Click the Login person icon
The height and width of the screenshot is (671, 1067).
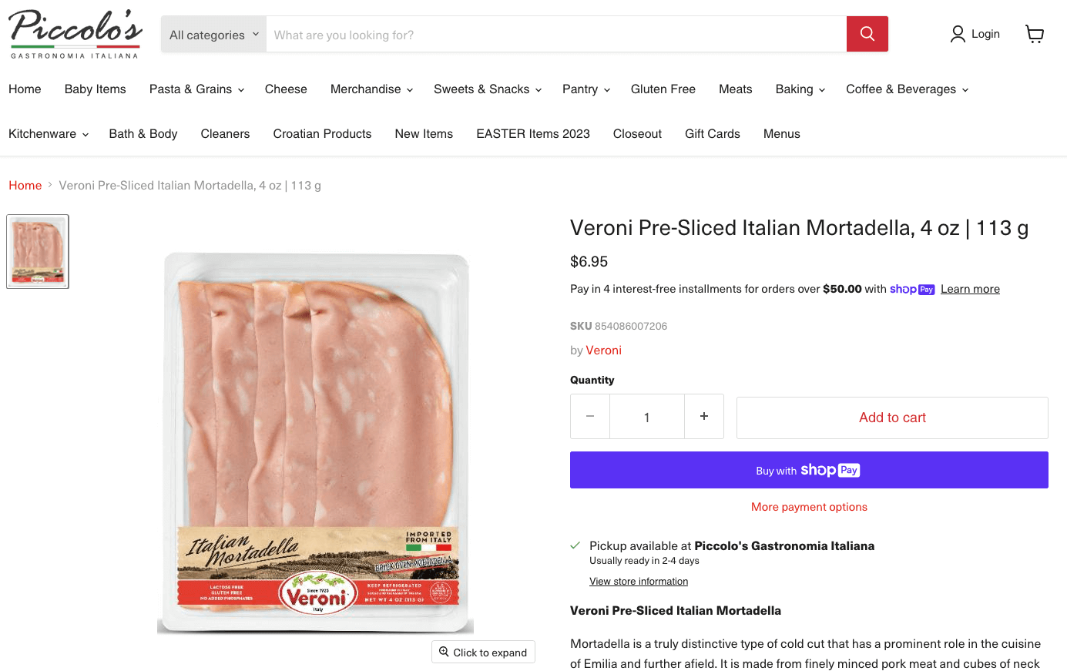(x=958, y=34)
